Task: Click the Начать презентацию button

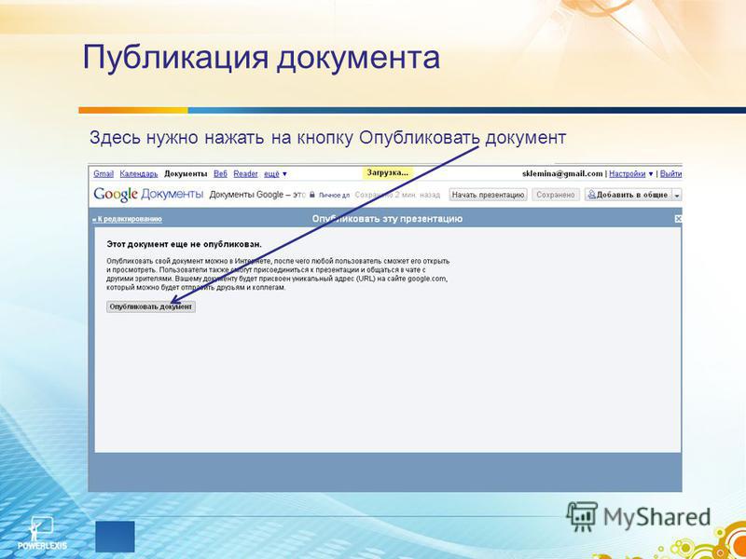Action: point(488,195)
